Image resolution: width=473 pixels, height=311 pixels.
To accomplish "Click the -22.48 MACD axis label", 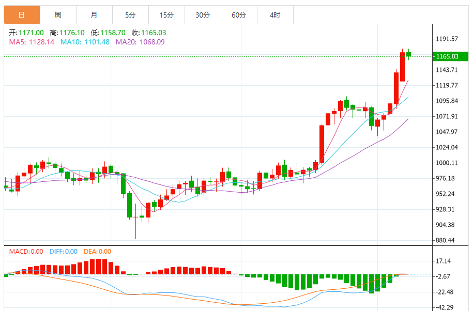I will (445, 292).
